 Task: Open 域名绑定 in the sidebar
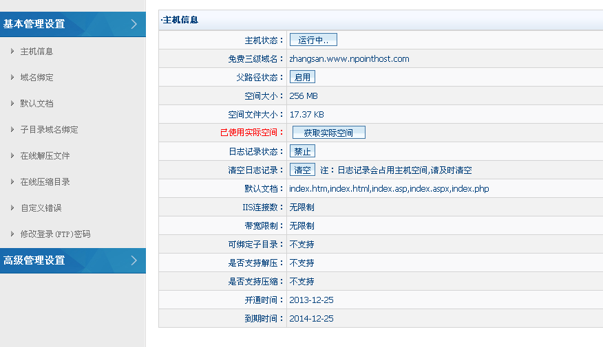pos(36,78)
